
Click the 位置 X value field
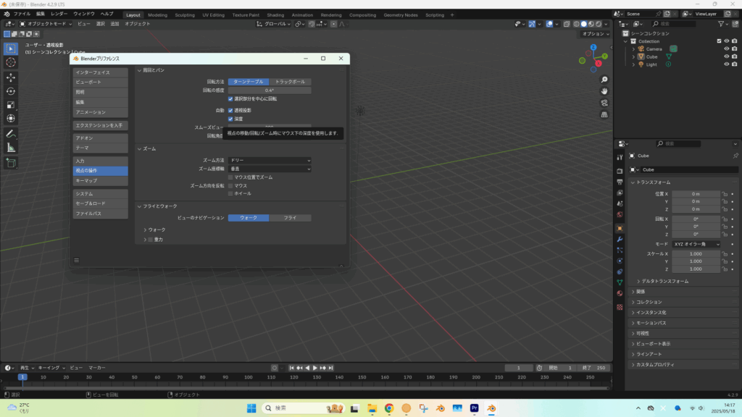[x=696, y=194]
